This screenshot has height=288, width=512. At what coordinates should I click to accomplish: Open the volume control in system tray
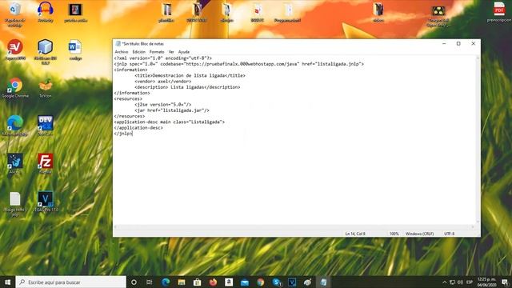click(x=461, y=282)
